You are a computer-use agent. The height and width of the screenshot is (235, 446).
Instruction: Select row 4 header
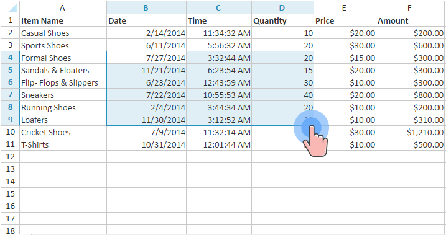10,58
